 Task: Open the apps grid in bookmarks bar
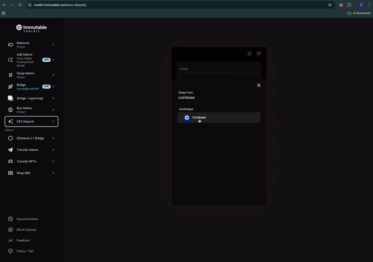point(4,13)
